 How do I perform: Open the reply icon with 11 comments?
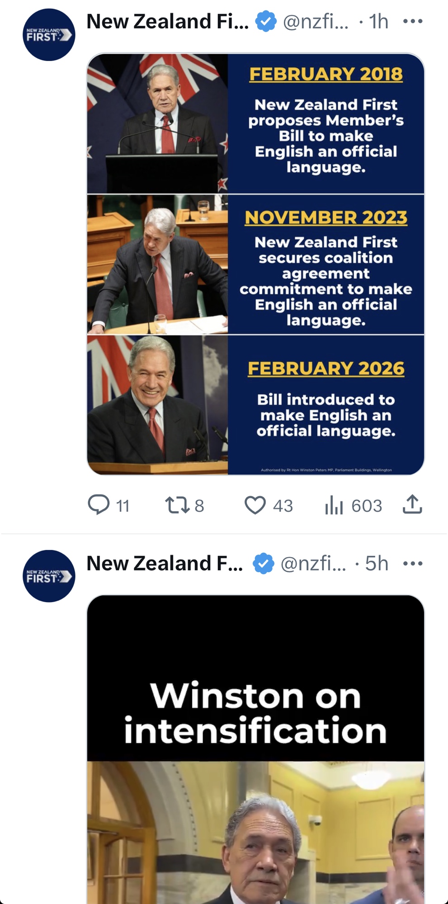pyautogui.click(x=99, y=505)
